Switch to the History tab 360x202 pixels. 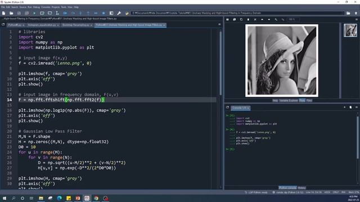click(301, 188)
